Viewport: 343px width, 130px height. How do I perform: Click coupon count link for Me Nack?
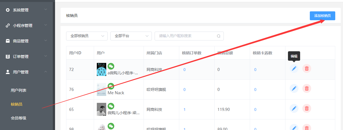tap(255, 90)
